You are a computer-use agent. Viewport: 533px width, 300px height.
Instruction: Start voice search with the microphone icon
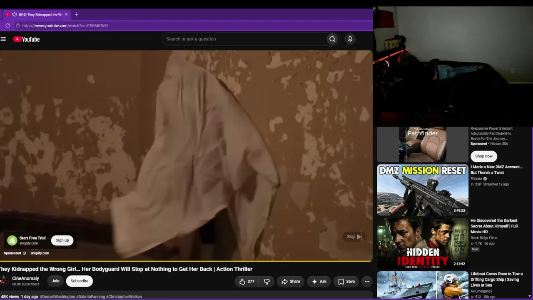pyautogui.click(x=350, y=39)
